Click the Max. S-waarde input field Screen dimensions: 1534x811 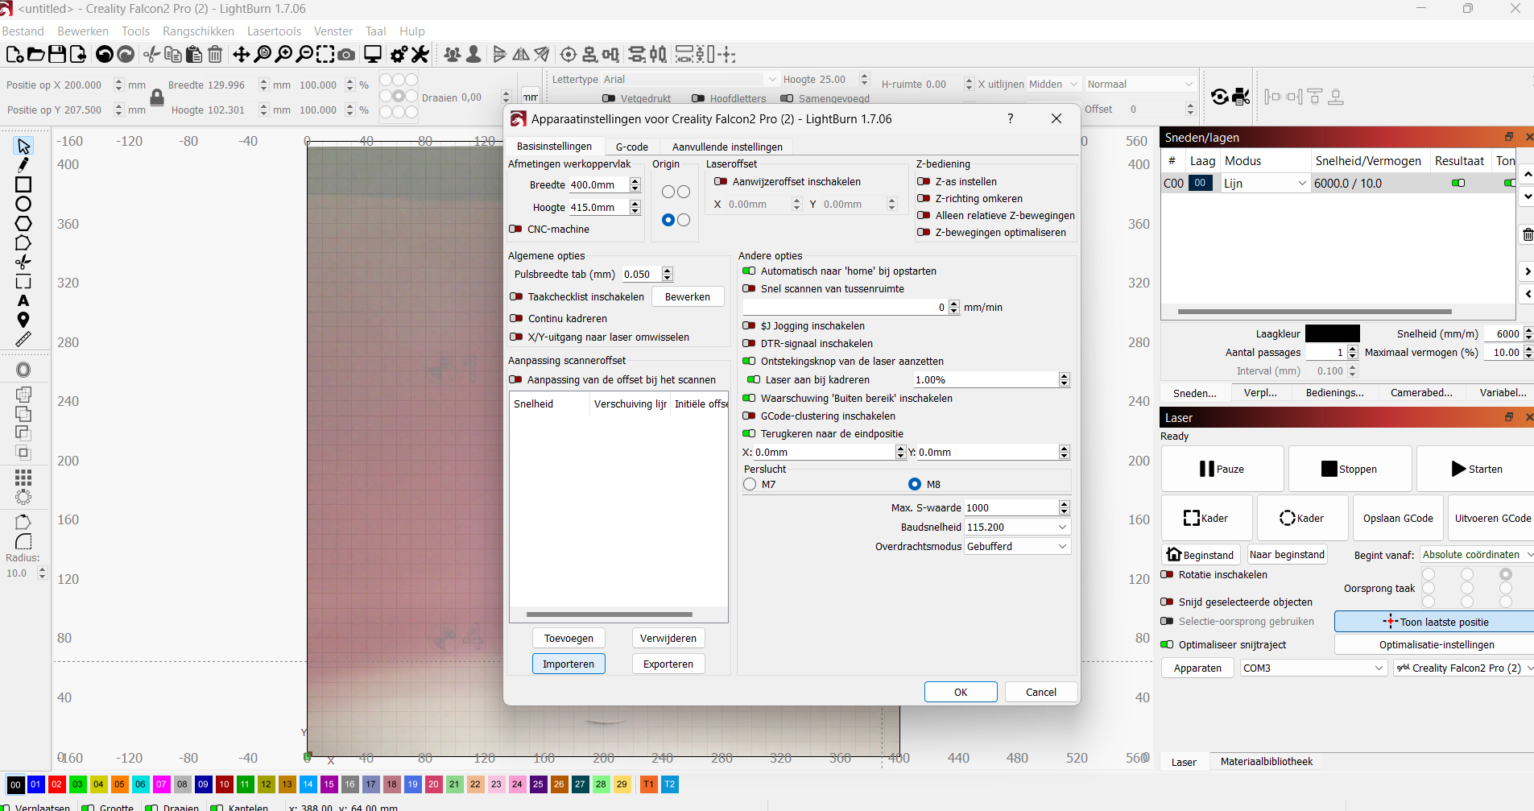click(1011, 508)
